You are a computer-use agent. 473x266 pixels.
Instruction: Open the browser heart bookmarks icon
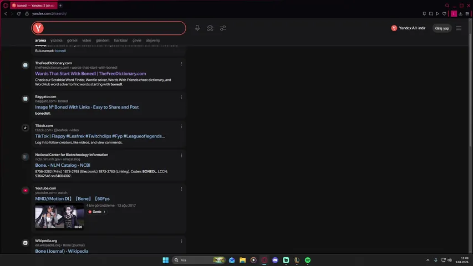444,13
